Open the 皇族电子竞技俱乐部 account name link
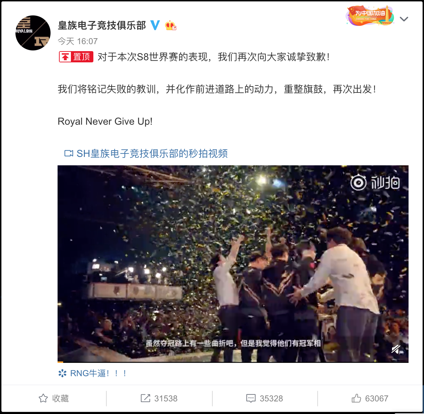 pyautogui.click(x=102, y=25)
